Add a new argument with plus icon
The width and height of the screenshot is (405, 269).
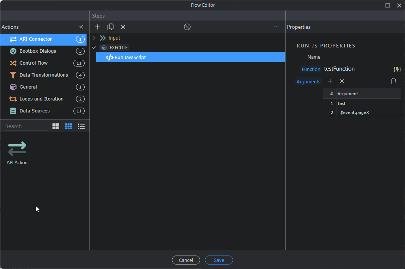pyautogui.click(x=330, y=81)
